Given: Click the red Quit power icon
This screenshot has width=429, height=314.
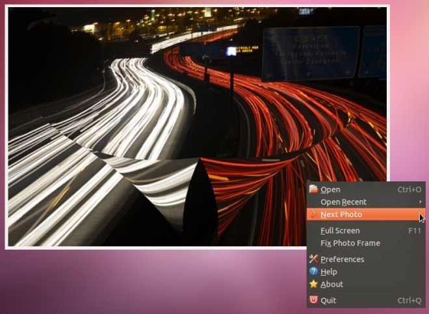Looking at the screenshot, I should pos(313,300).
